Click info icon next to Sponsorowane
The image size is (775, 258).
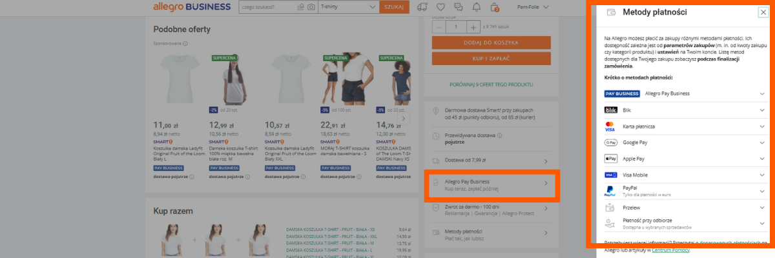point(185,44)
